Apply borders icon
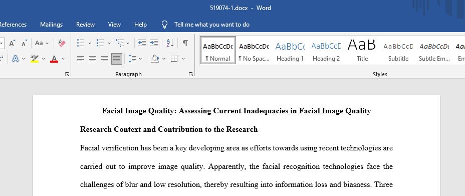 click(x=174, y=59)
